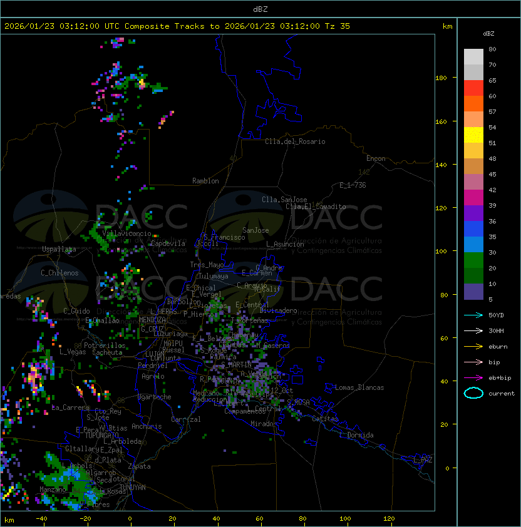
Task: Click the 'S_MARTIN' map label
Action: [236, 365]
